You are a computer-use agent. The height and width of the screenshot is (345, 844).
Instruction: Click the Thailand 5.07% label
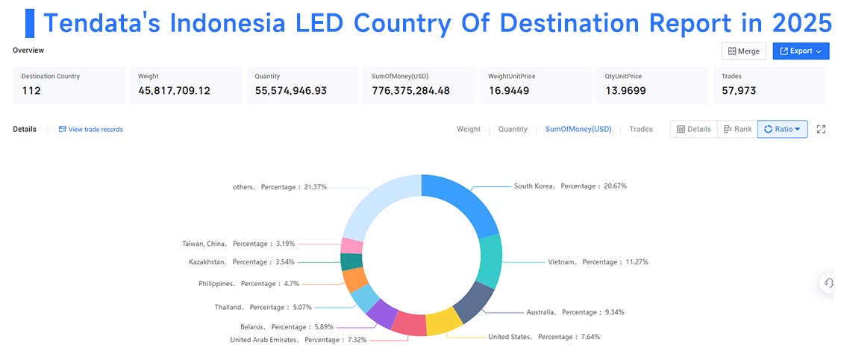click(263, 308)
